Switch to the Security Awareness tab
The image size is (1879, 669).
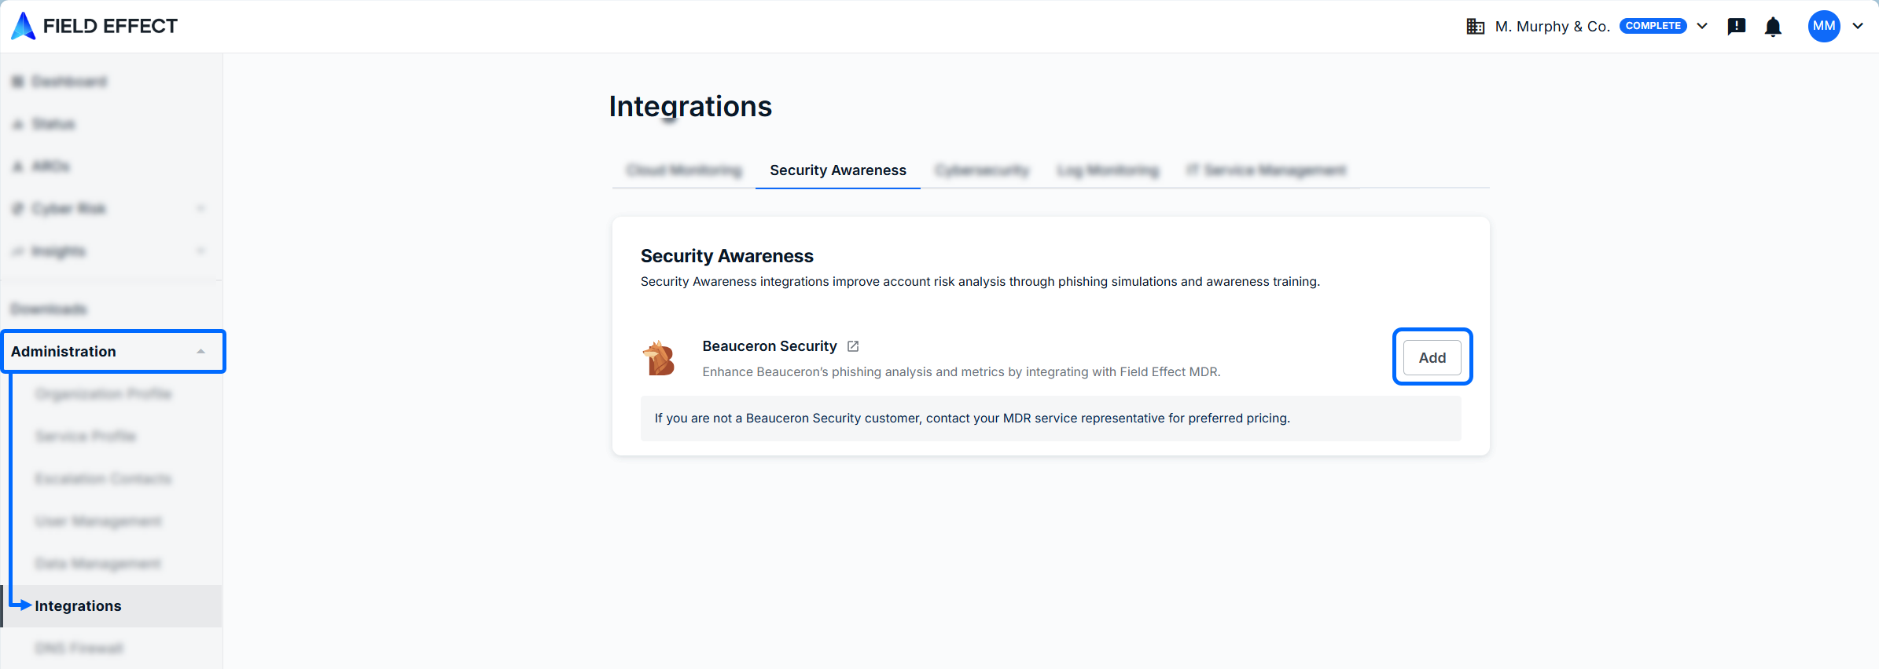[838, 170]
